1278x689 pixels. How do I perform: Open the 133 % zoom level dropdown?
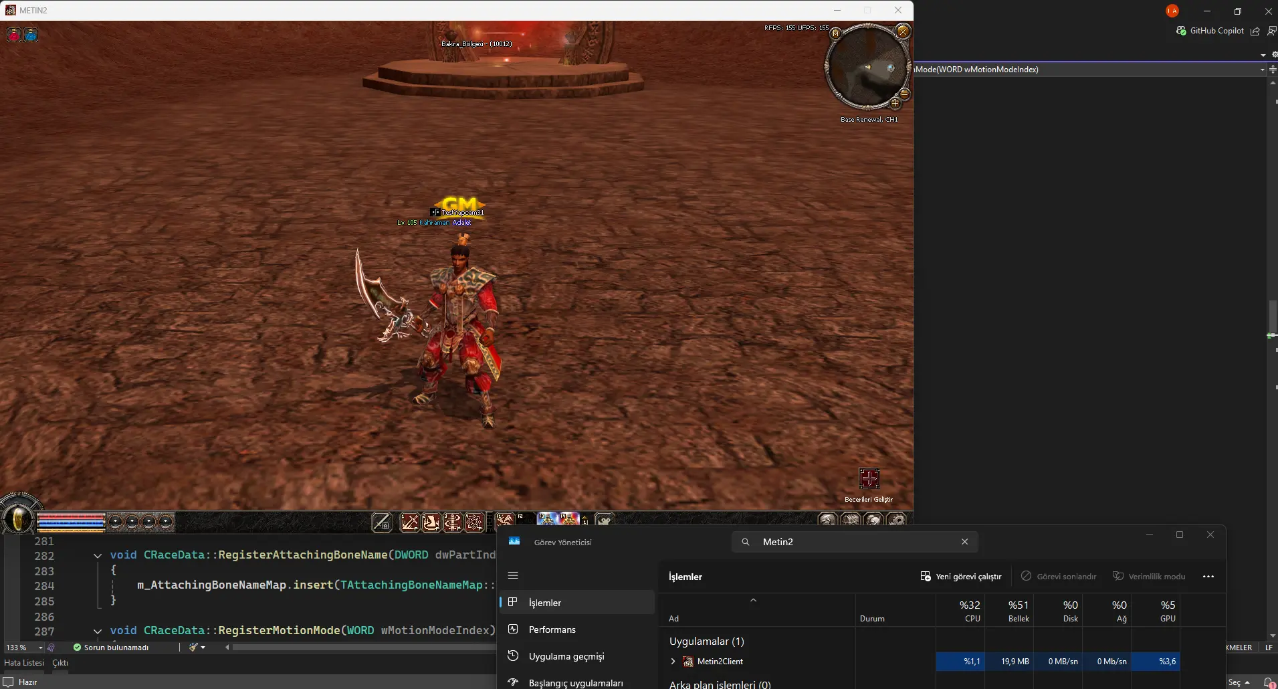click(40, 648)
